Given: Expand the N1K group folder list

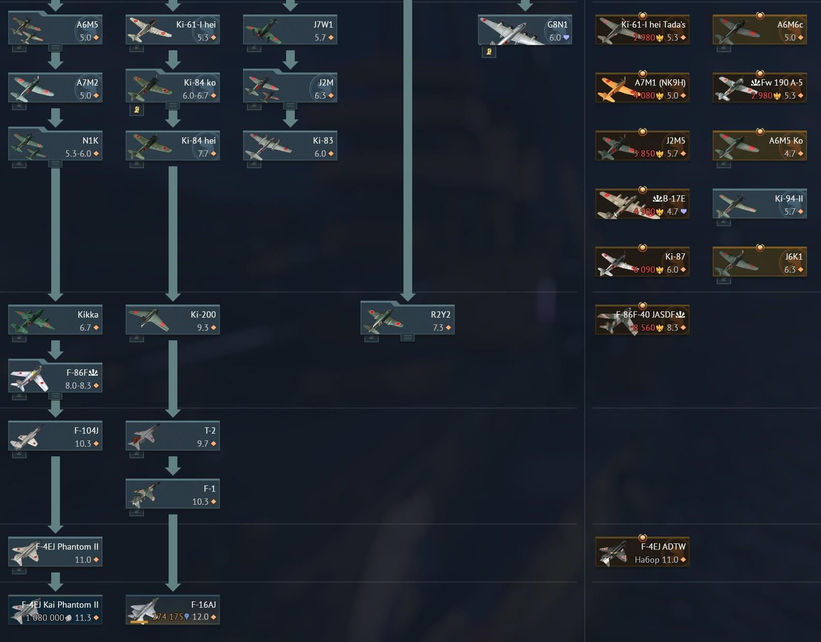Looking at the screenshot, I should 56,163.
